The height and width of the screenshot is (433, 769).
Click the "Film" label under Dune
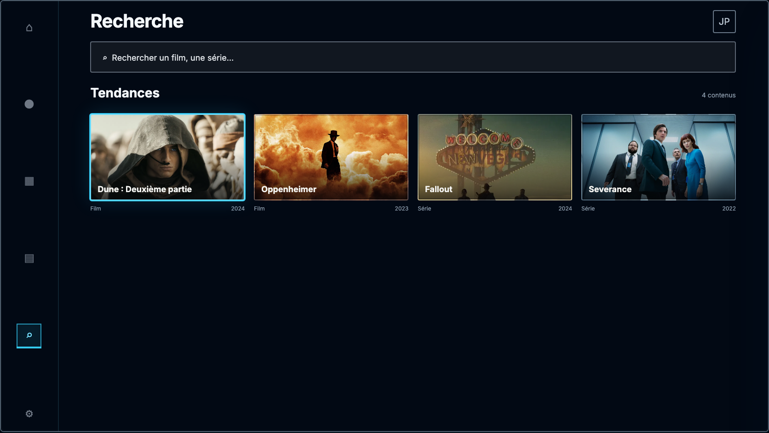tap(96, 209)
